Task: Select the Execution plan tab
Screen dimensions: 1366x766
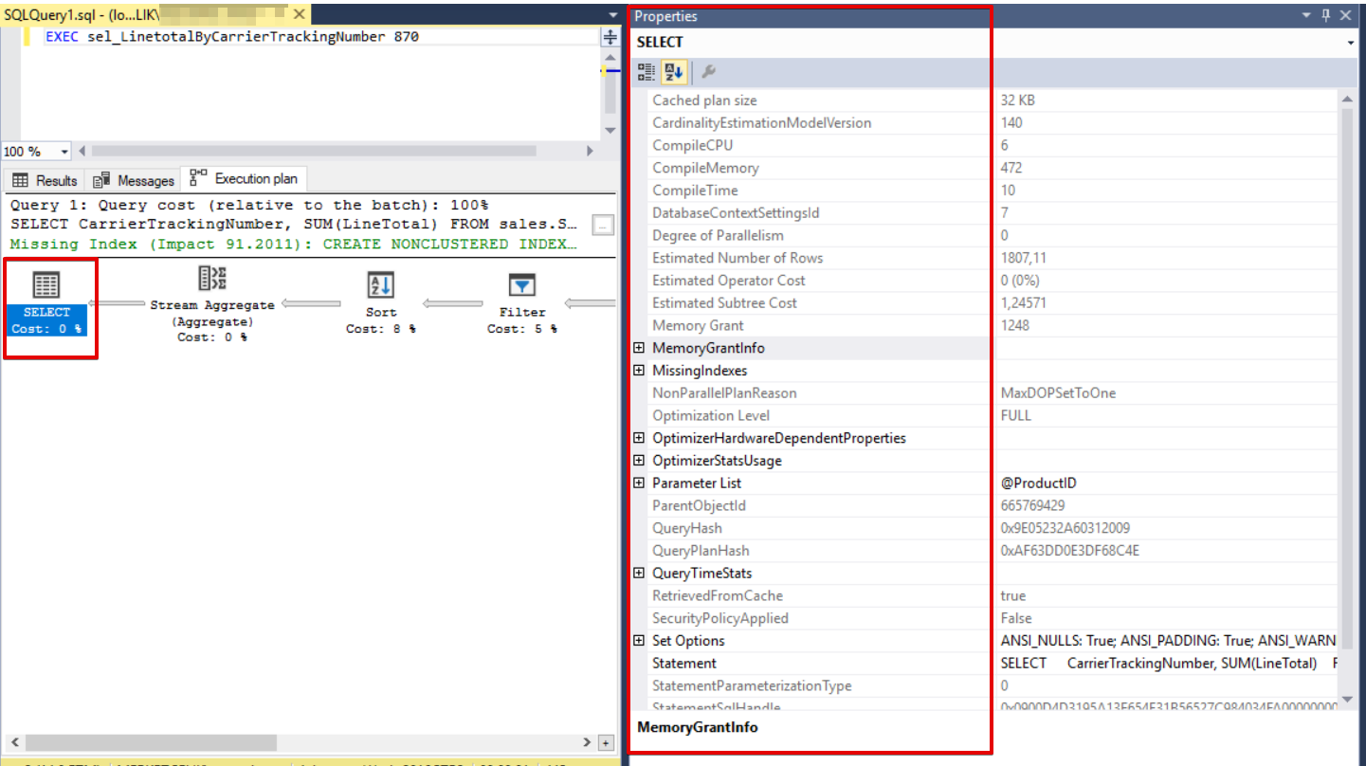Action: [244, 178]
